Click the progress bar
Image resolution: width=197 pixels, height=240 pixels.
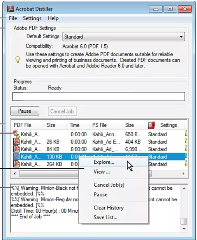tap(99, 96)
